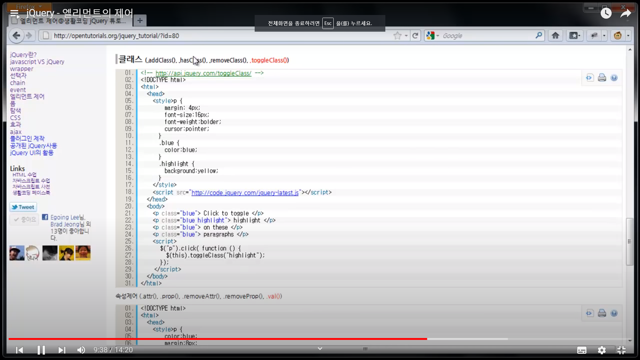Expand the bookmark star dropdown arrow
This screenshot has height=360, width=640.
pos(406,36)
